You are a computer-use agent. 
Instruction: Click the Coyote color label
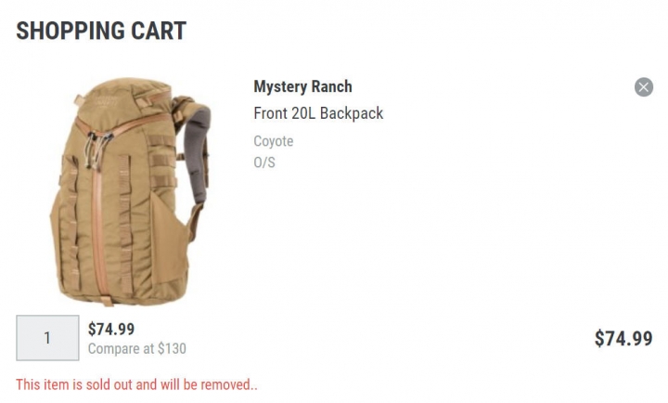pos(274,141)
